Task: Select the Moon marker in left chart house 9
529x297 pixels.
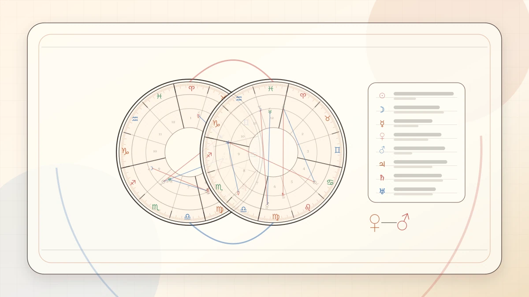Action: [x=151, y=168]
